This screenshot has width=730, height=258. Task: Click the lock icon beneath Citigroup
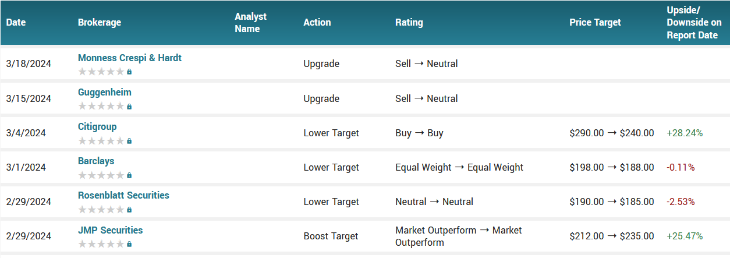(x=129, y=141)
